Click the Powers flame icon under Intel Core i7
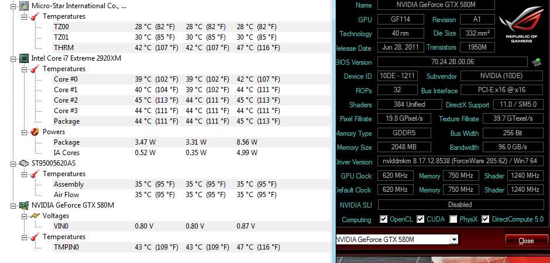This screenshot has height=263, width=550. 35,132
